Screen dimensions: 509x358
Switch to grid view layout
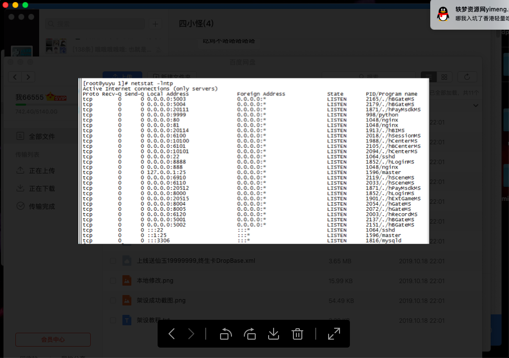coord(444,77)
